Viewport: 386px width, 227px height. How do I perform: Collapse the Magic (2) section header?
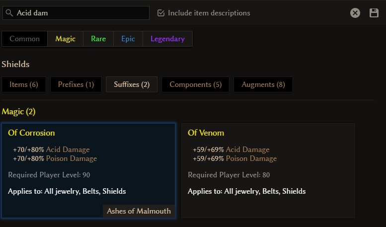coord(18,112)
